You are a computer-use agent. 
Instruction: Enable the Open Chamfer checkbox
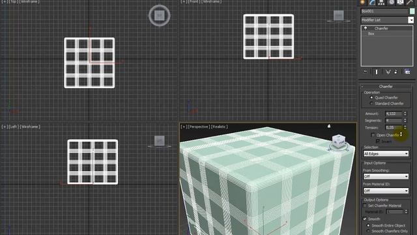click(x=373, y=135)
